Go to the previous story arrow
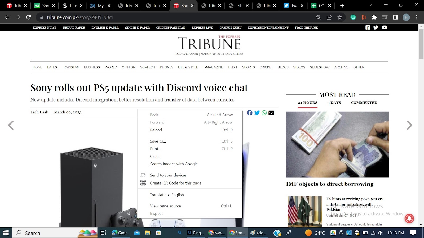 coord(11,125)
